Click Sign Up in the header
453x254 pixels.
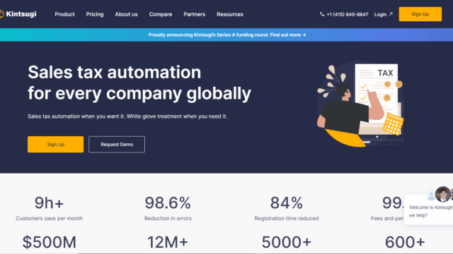tap(420, 14)
